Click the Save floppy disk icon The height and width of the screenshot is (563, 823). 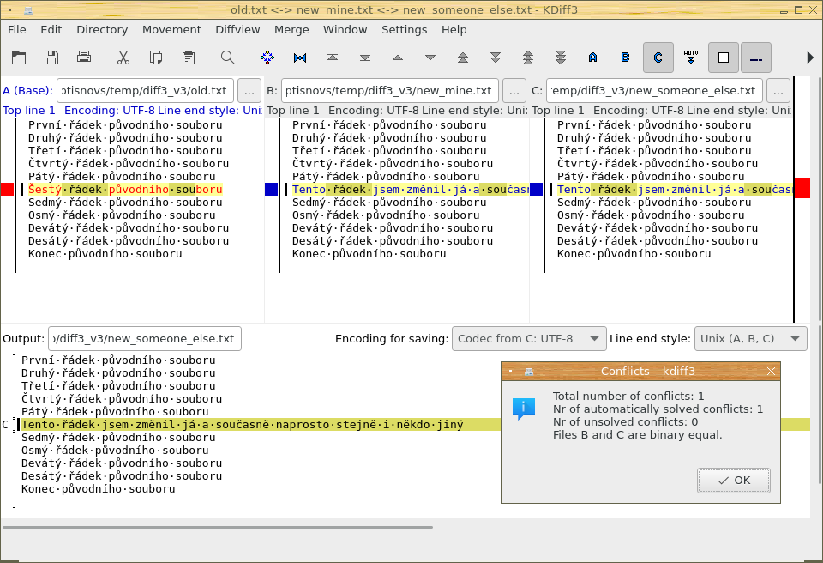point(51,58)
